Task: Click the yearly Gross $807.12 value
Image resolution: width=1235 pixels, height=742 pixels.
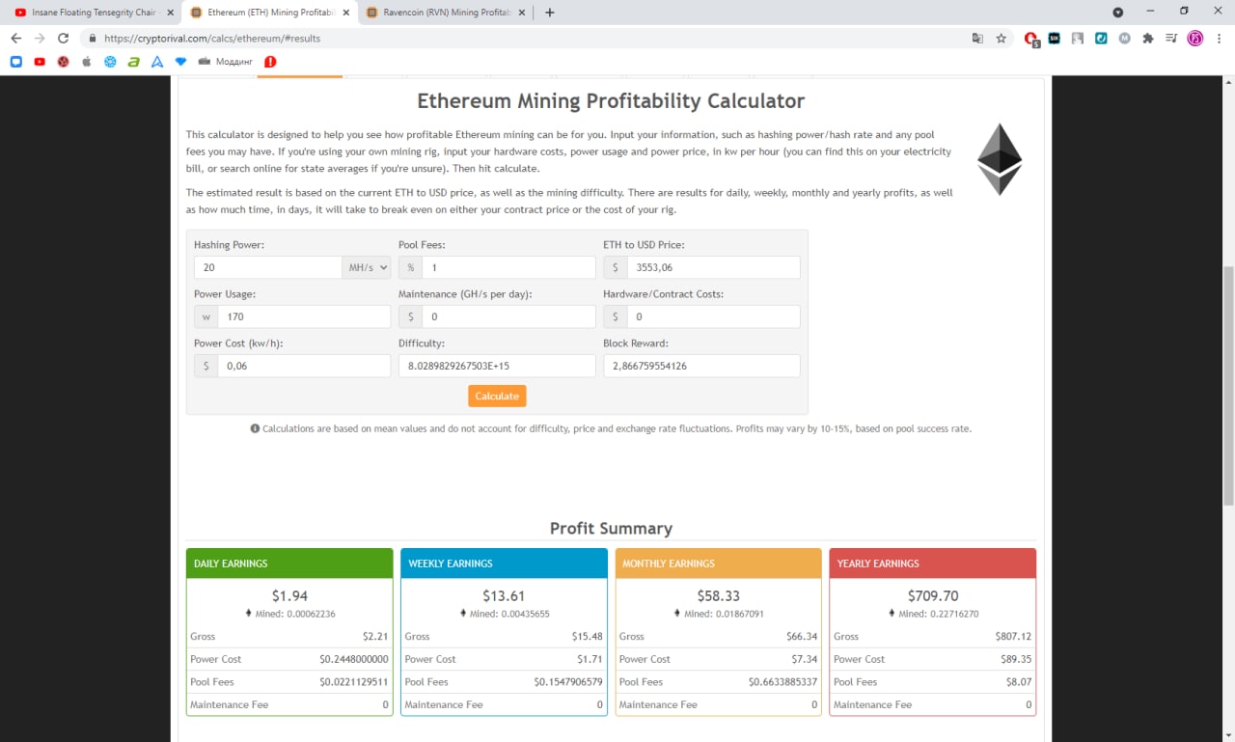Action: click(x=1013, y=637)
